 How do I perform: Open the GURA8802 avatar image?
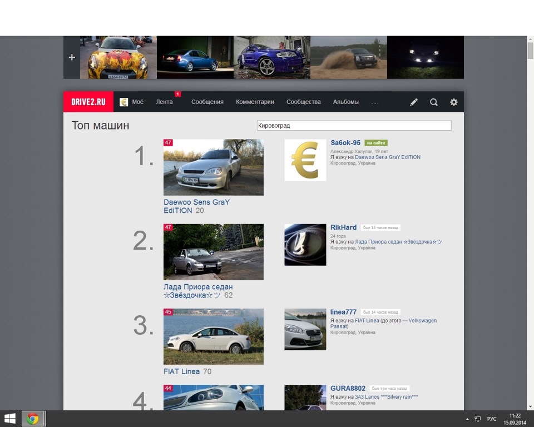point(305,398)
